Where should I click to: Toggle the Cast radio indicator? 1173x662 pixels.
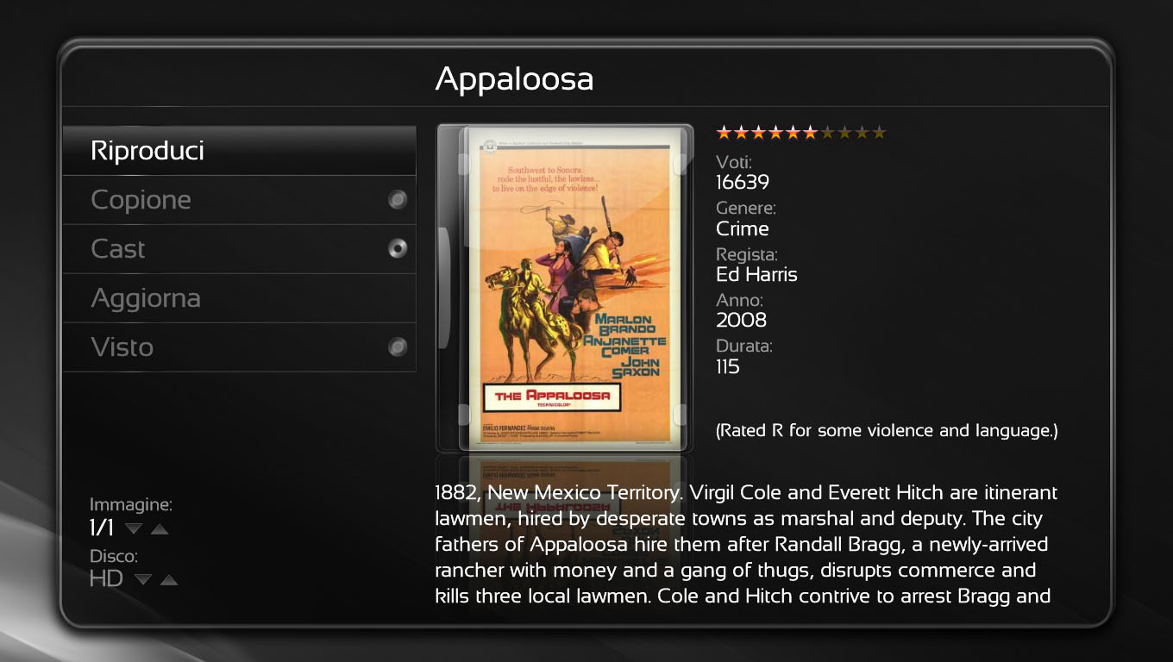pyautogui.click(x=397, y=249)
